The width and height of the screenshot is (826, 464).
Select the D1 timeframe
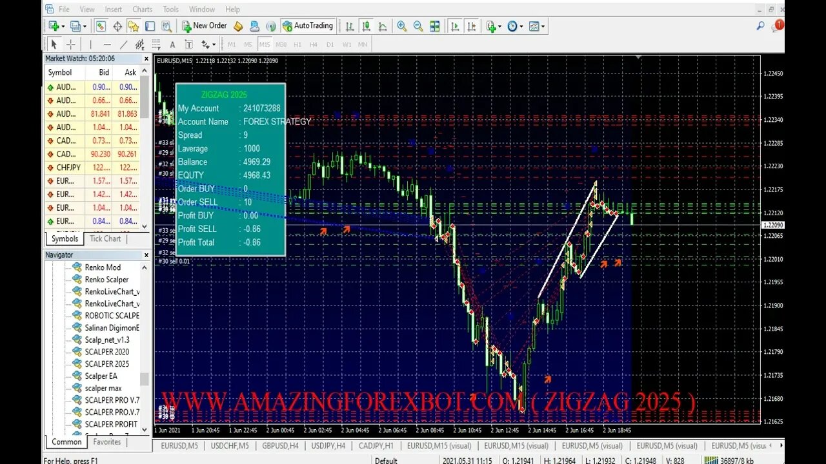pos(330,44)
